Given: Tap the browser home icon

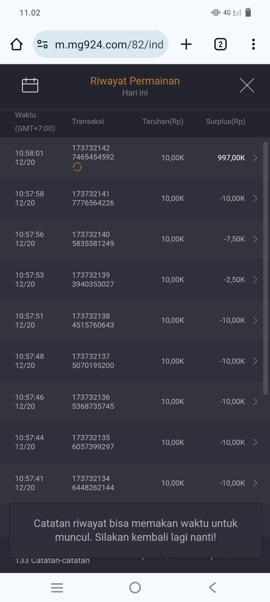Looking at the screenshot, I should tap(16, 44).
